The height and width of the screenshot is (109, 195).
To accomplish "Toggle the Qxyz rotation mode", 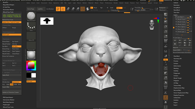I will [166, 60].
